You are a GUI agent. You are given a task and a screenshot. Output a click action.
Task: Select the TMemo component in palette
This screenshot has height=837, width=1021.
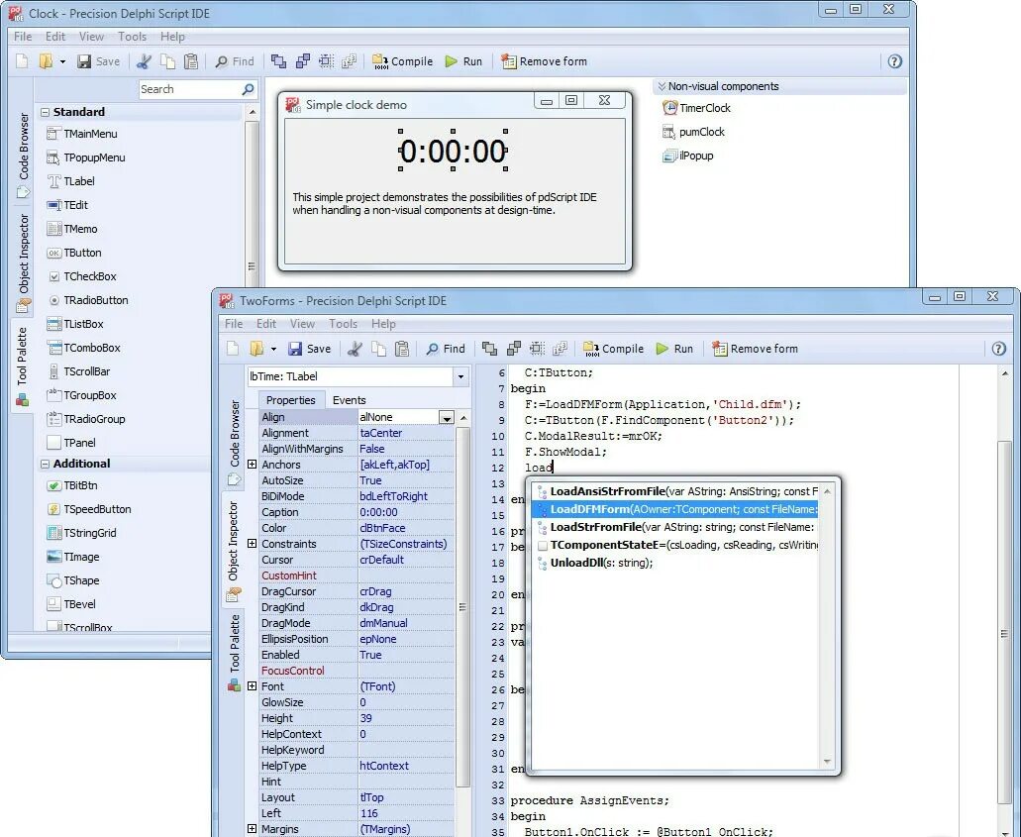point(72,229)
